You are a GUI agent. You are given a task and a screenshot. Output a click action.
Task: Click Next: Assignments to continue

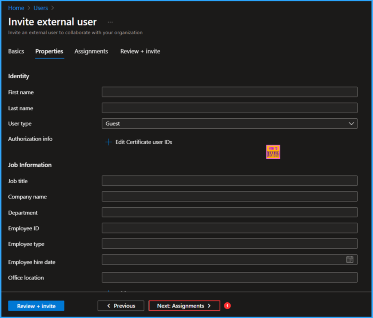click(184, 306)
